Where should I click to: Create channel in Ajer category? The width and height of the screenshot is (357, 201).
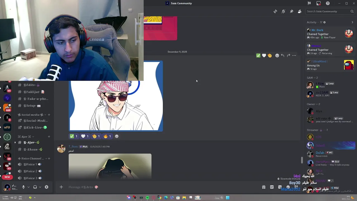[x=49, y=137]
